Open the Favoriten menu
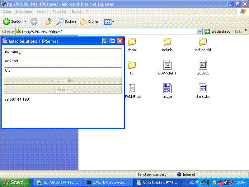 60,11
